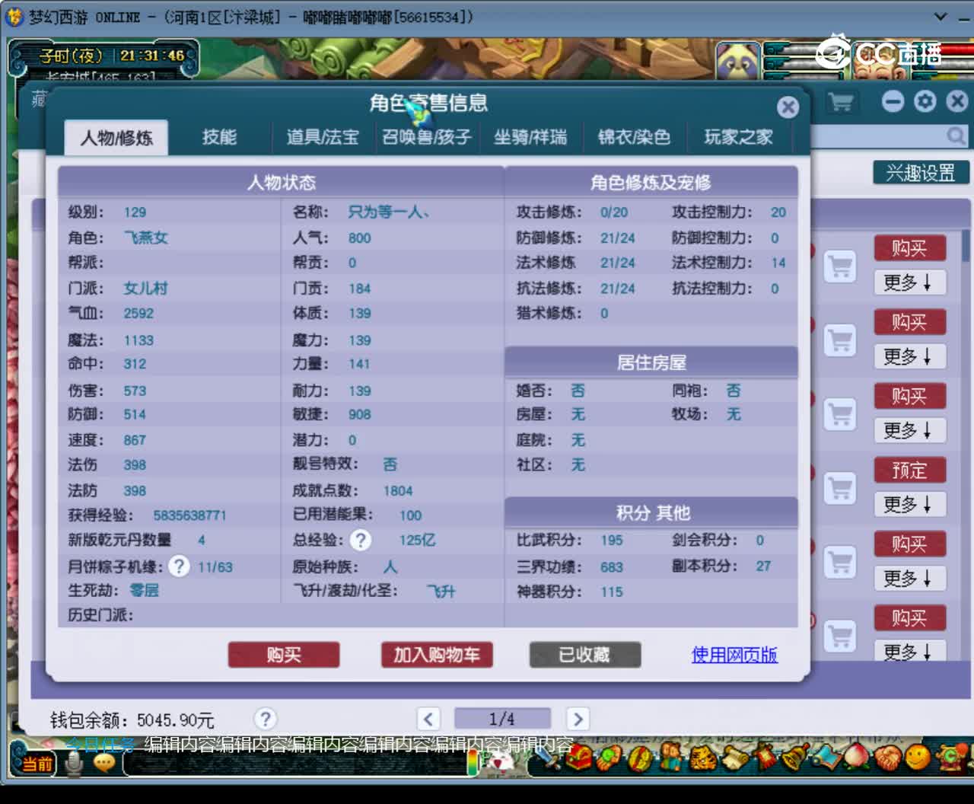Expand the first 更多↓ option
The image size is (974, 804).
909,282
